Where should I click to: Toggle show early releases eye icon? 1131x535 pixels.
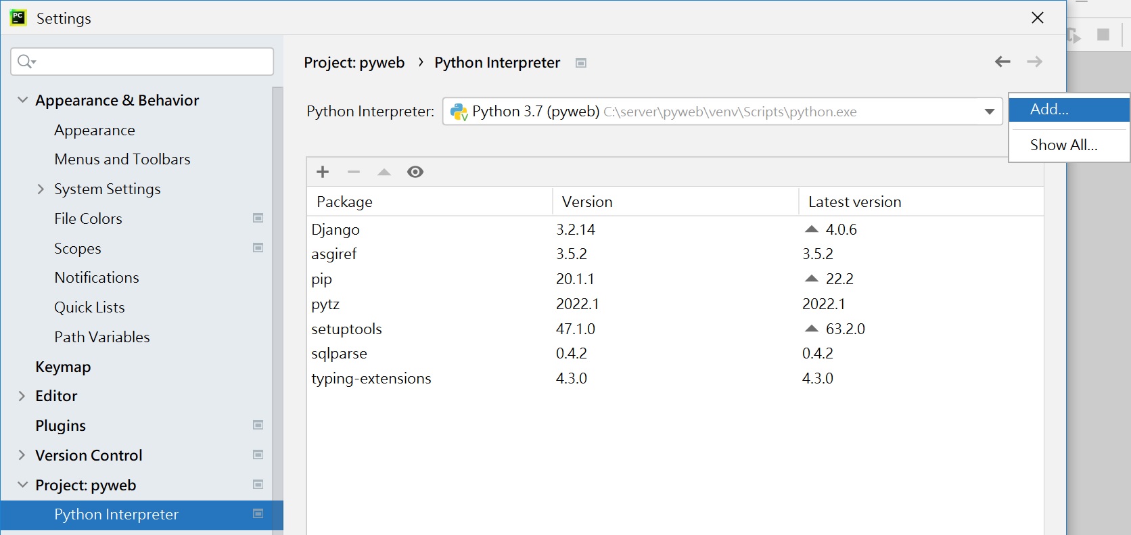(415, 172)
